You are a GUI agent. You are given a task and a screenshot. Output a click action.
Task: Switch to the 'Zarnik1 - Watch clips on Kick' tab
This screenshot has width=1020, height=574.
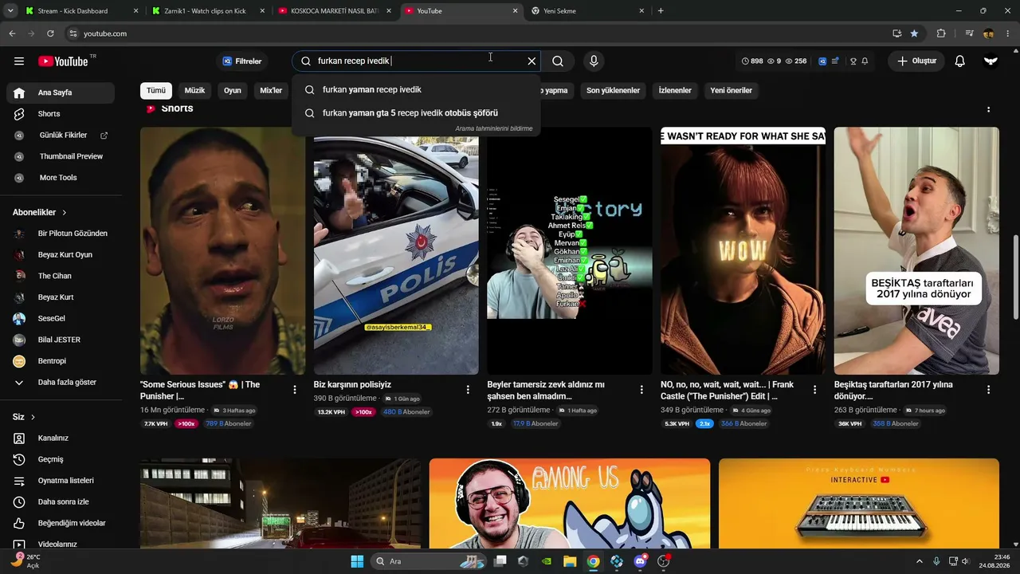click(209, 11)
